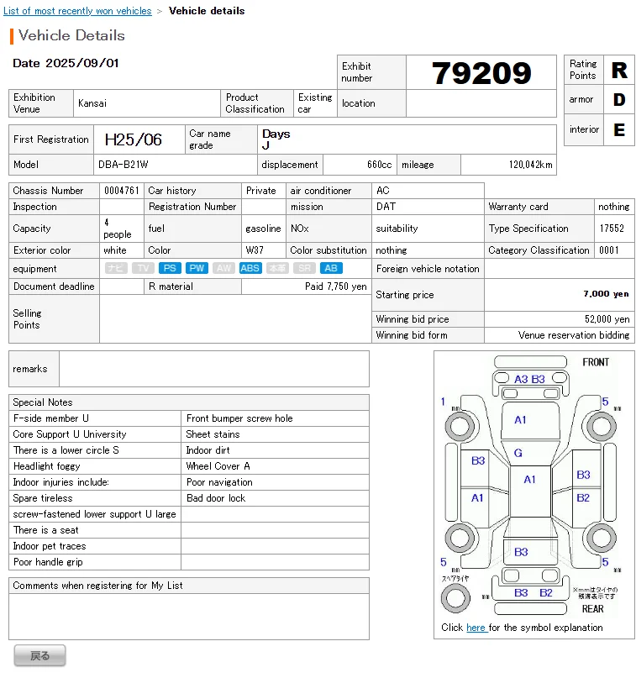The height and width of the screenshot is (678, 636).
Task: Click the PW equipment badge
Action: coord(197,269)
